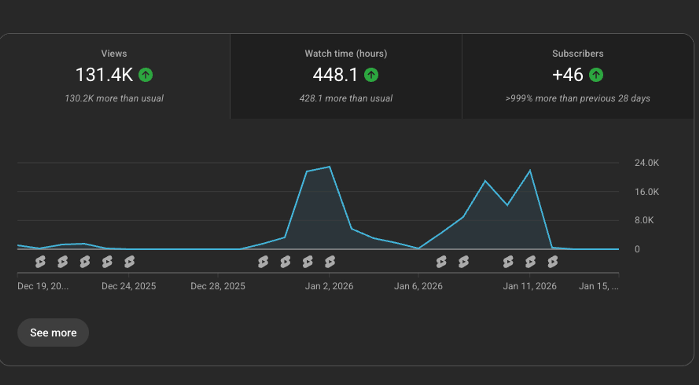Screen dimensions: 699x385
Task: Open Shorts marker for Jan 1, 2026
Action: 308,262
